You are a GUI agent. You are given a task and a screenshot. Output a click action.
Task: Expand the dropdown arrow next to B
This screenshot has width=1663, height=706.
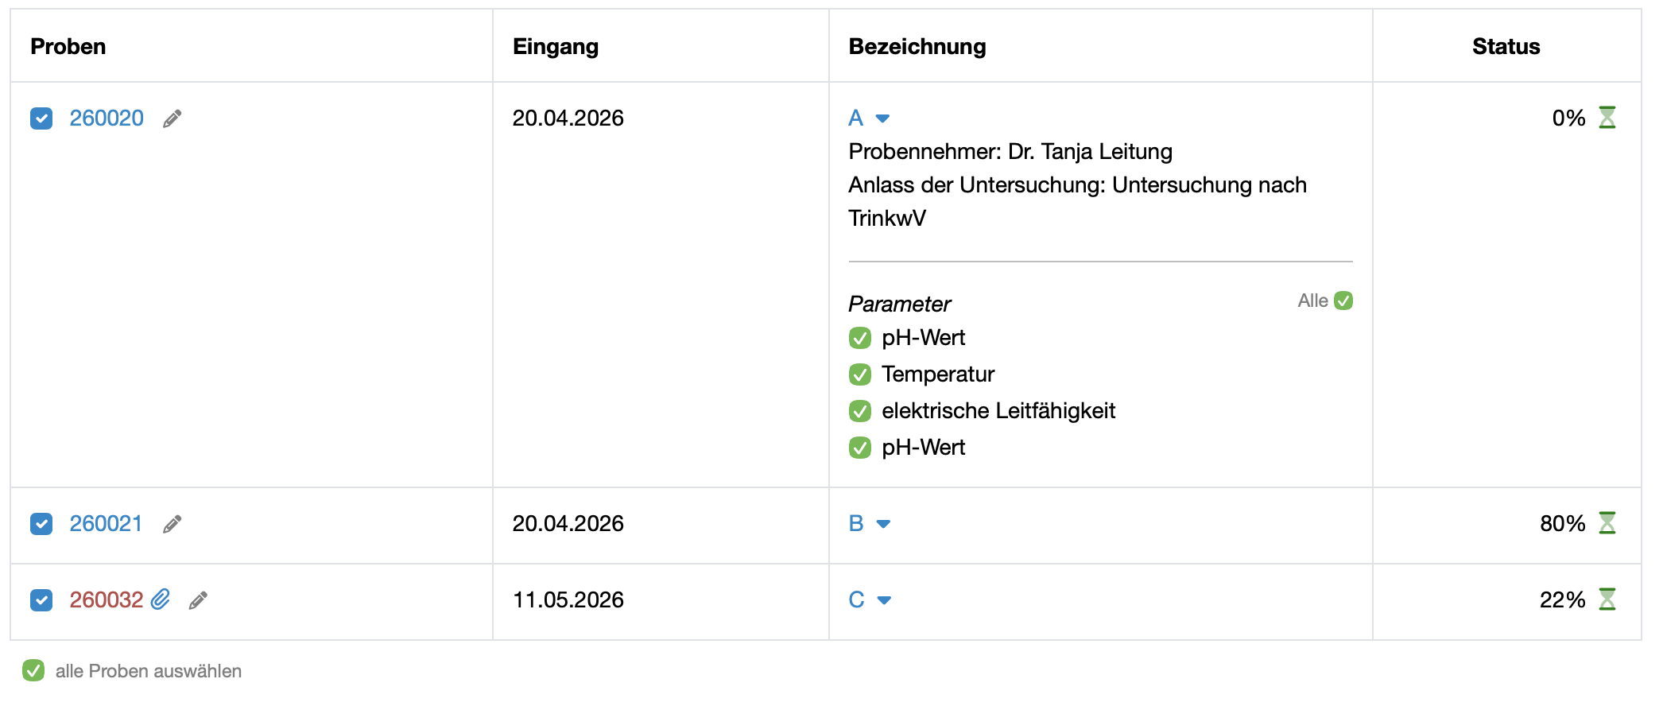[x=883, y=524]
